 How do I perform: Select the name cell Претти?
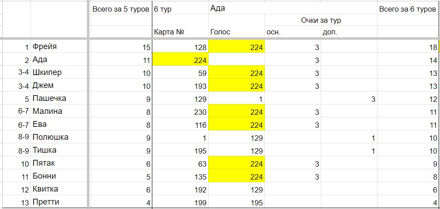coord(59,202)
